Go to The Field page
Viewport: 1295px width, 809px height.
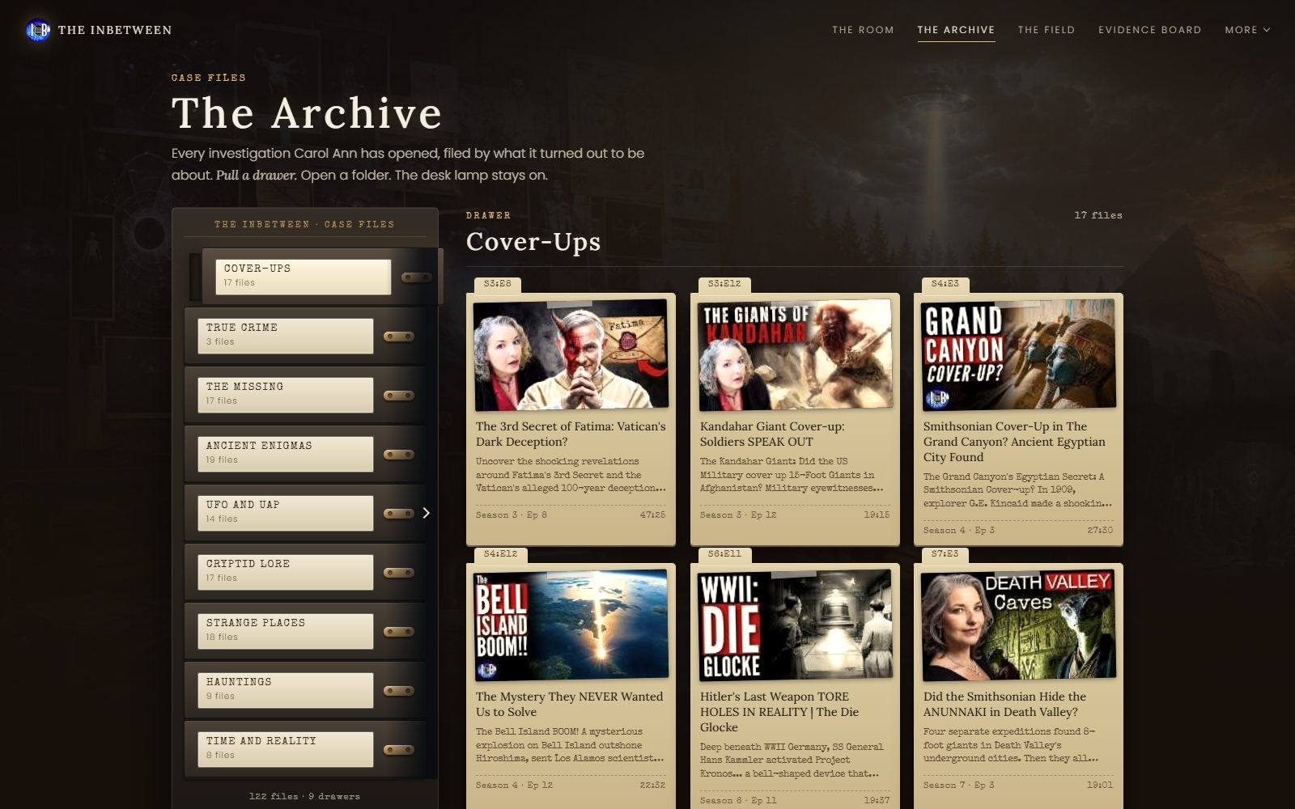pyautogui.click(x=1047, y=30)
